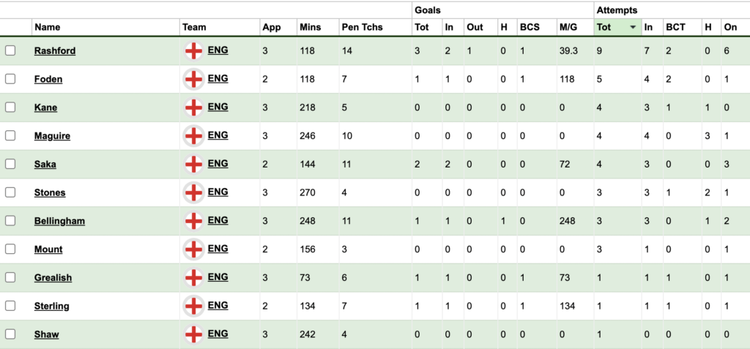The height and width of the screenshot is (349, 750).
Task: Sort table by the Name column header
Action: coord(48,27)
